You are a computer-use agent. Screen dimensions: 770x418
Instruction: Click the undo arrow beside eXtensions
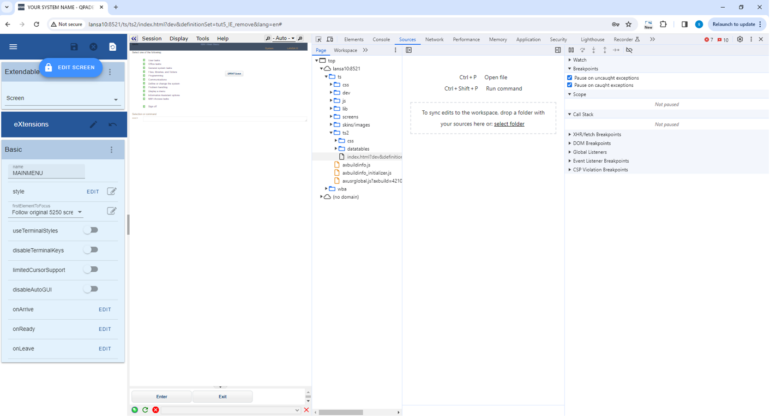pos(112,124)
